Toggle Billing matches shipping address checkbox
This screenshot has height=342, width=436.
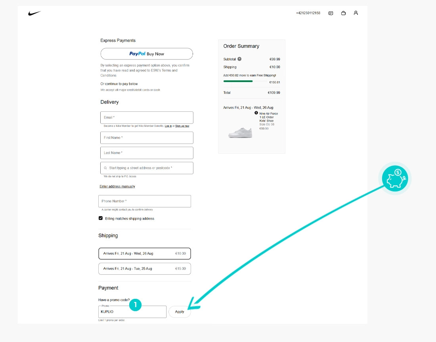tap(101, 218)
